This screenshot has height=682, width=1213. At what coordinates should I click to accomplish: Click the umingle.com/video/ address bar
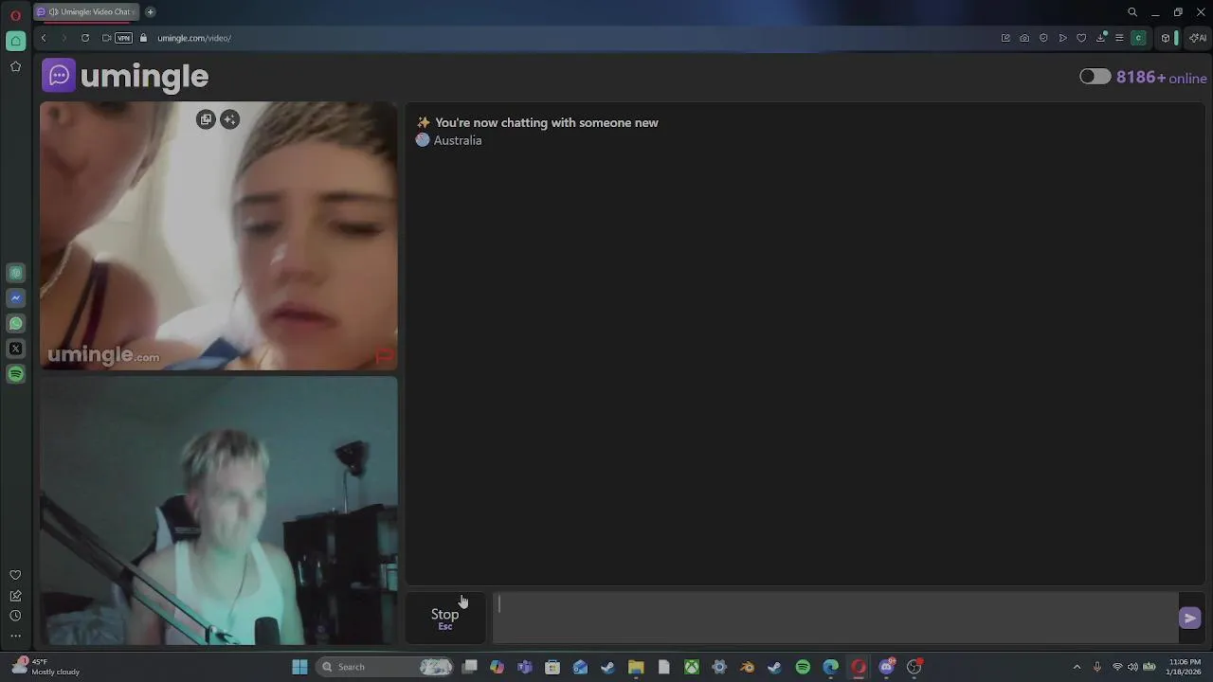tap(194, 38)
